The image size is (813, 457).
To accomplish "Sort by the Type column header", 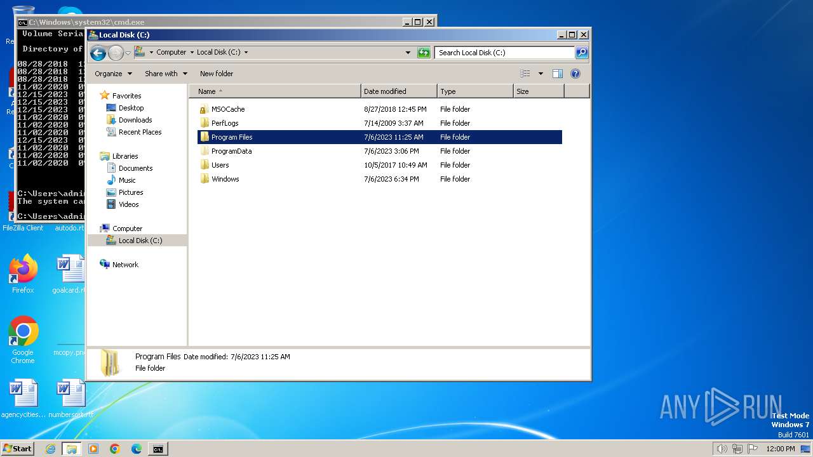I will 475,91.
